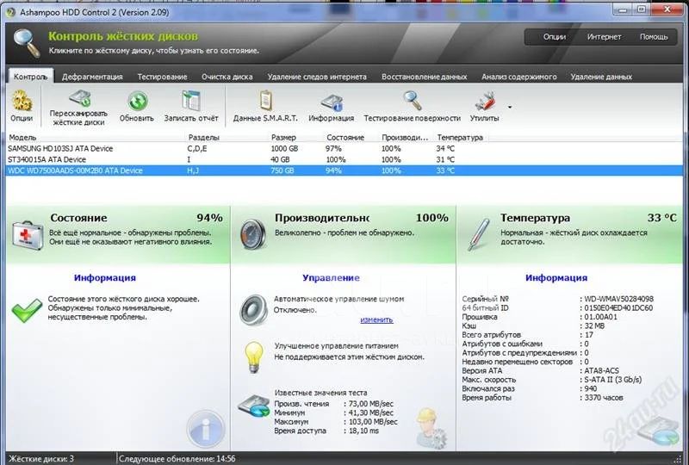Click the thermometer Температура icon
Viewport: 689px width, 465px height.
click(479, 235)
